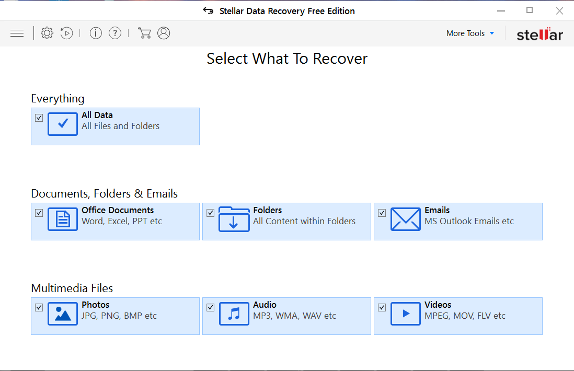Click the resume recovery icon
574x371 pixels.
click(x=66, y=33)
